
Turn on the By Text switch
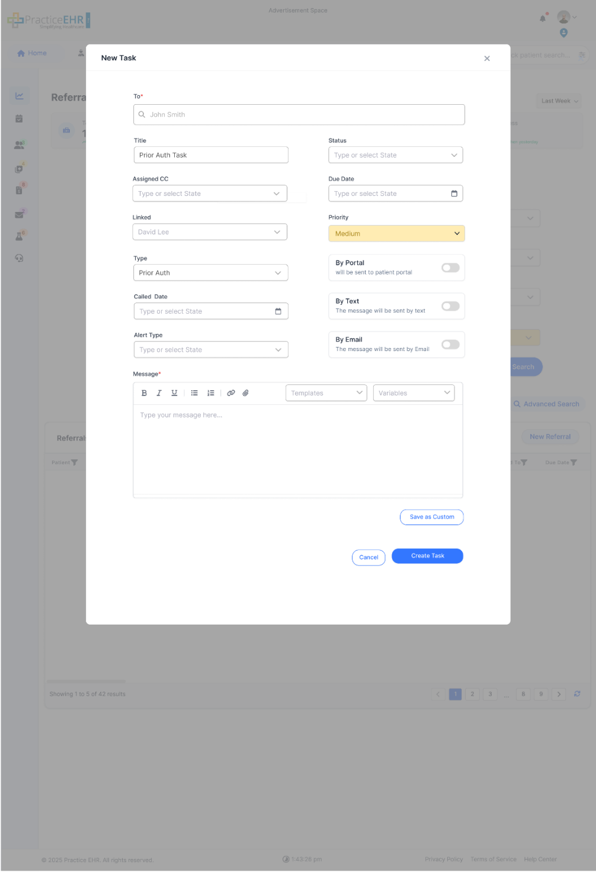coord(450,306)
